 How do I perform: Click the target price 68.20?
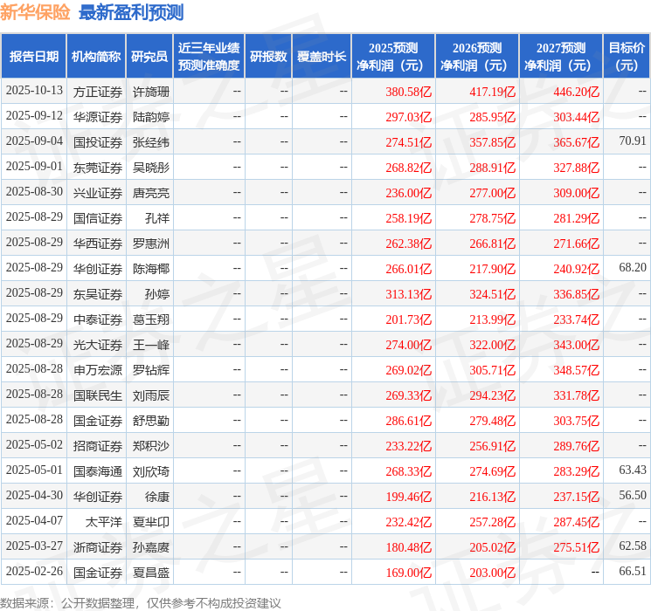tap(633, 268)
